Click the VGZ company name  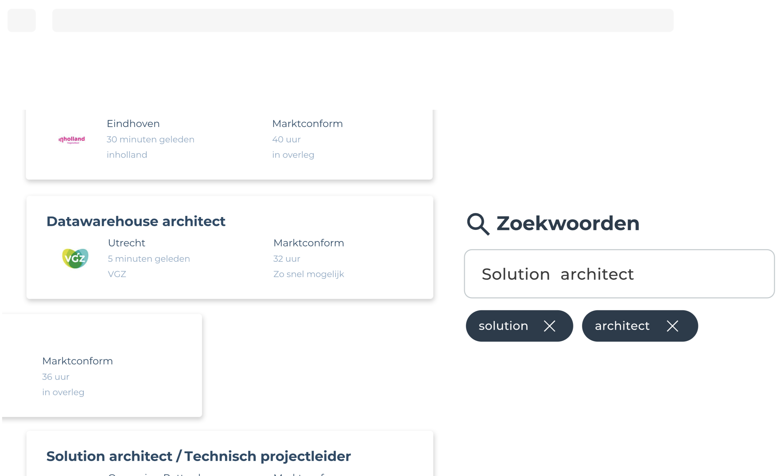click(117, 274)
